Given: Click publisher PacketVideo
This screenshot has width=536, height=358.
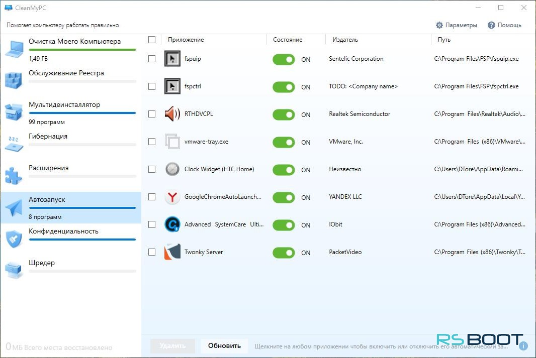Looking at the screenshot, I should [x=345, y=252].
